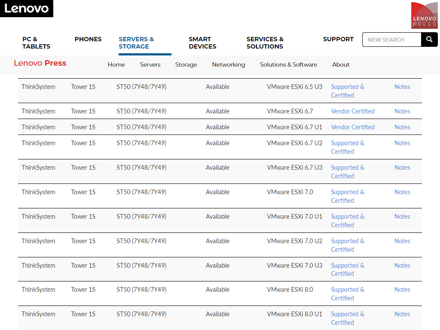Open Notes for the VMware ESXi 8.0 row
This screenshot has height=330, width=440.
point(402,290)
